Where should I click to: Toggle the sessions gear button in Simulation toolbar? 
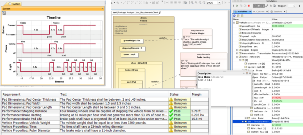point(259,6)
